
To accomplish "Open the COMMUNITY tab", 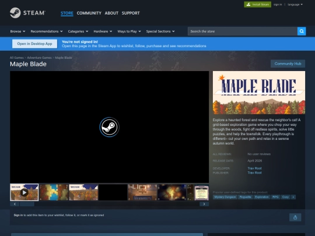I will (89, 13).
